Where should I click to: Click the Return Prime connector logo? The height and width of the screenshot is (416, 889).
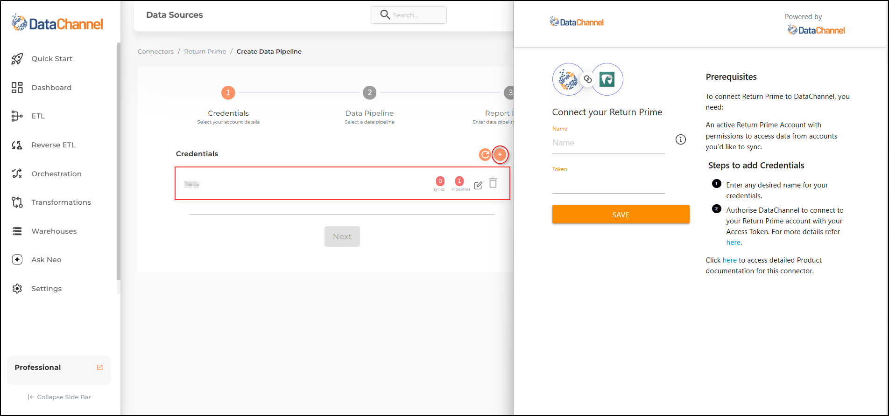click(x=607, y=79)
